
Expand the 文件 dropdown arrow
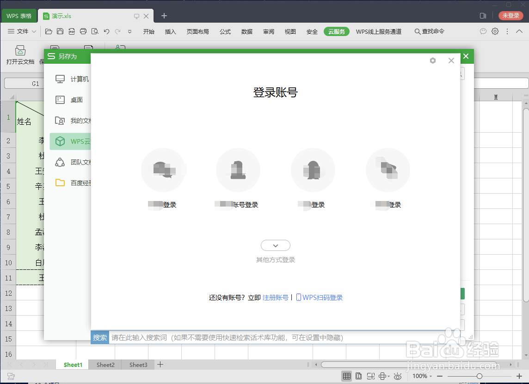pyautogui.click(x=34, y=31)
